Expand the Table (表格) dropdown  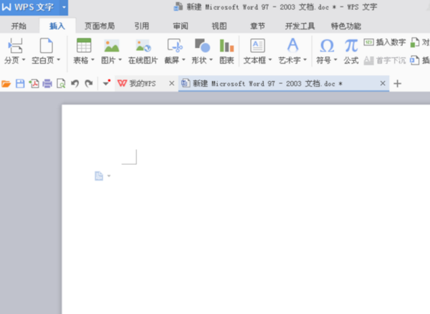coord(92,60)
